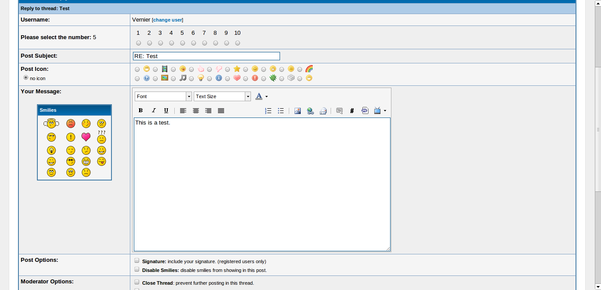Click the pink heart smiley
The height and width of the screenshot is (290, 601).
tap(86, 137)
